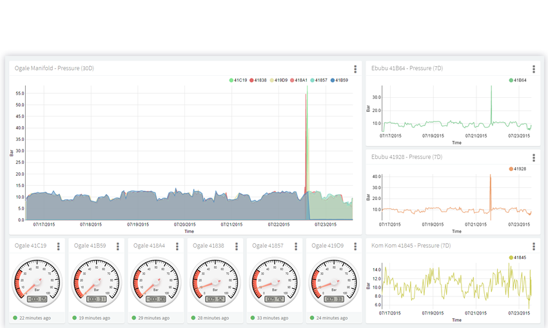
Task: Open Ogale Manifold Pressure panel options menu
Action: coord(355,69)
